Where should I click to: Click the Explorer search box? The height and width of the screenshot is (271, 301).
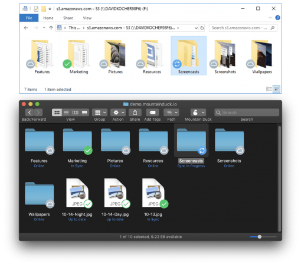[x=243, y=28]
